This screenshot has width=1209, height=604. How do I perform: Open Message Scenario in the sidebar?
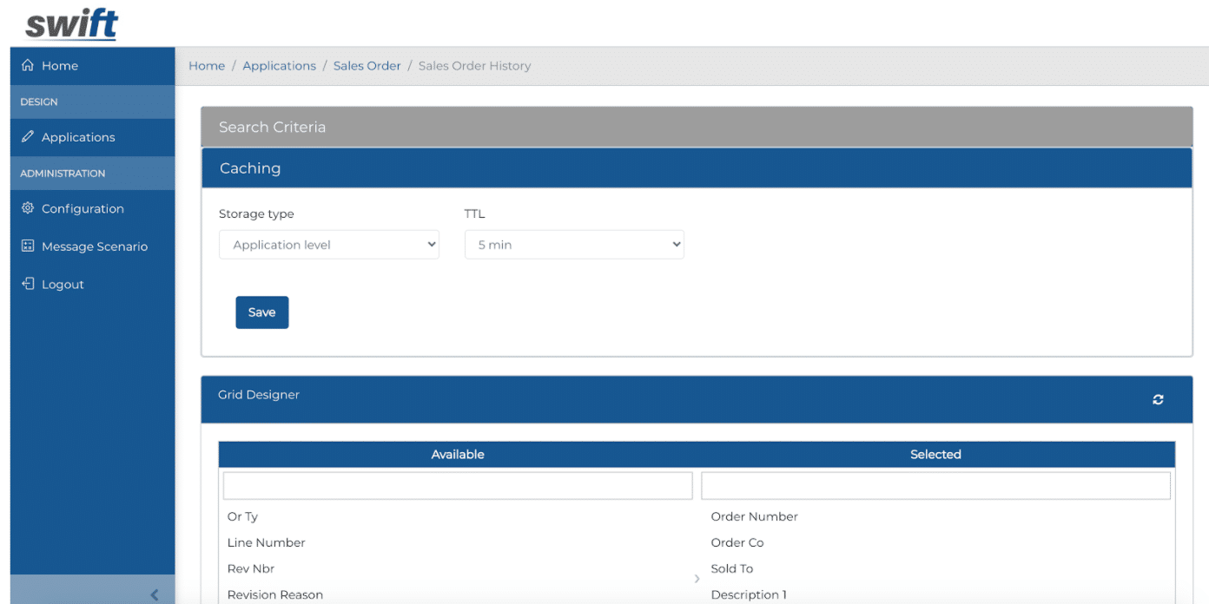tap(93, 246)
